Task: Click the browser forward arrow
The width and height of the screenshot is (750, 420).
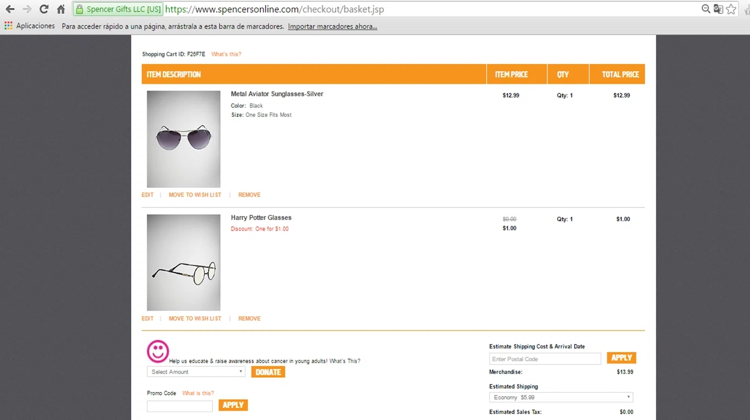Action: [x=27, y=9]
